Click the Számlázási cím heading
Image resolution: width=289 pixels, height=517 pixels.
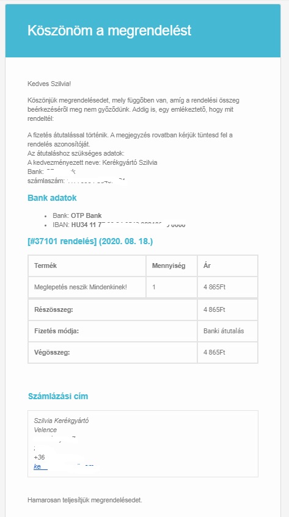coord(57,396)
